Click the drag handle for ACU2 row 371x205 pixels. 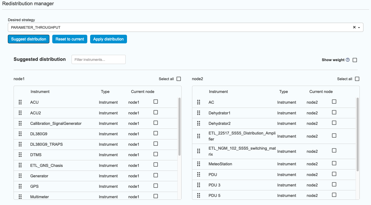pos(20,113)
